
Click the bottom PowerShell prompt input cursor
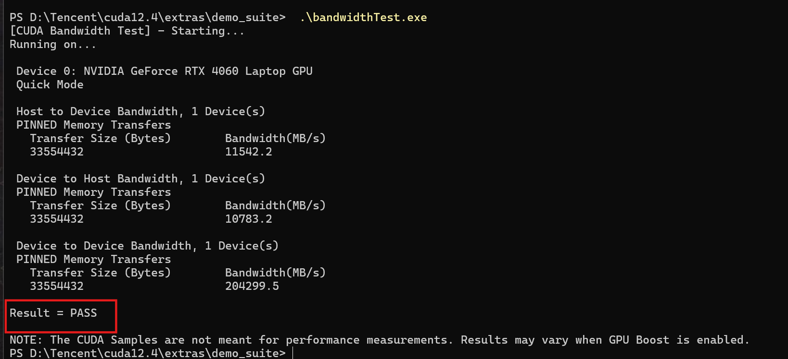292,353
